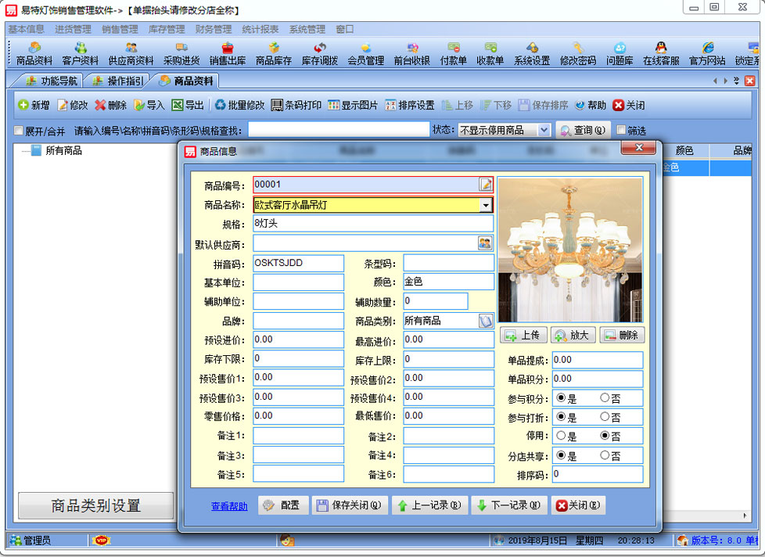Click supplier lookup icon beside 默认供应商
This screenshot has height=557, width=765.
point(485,243)
